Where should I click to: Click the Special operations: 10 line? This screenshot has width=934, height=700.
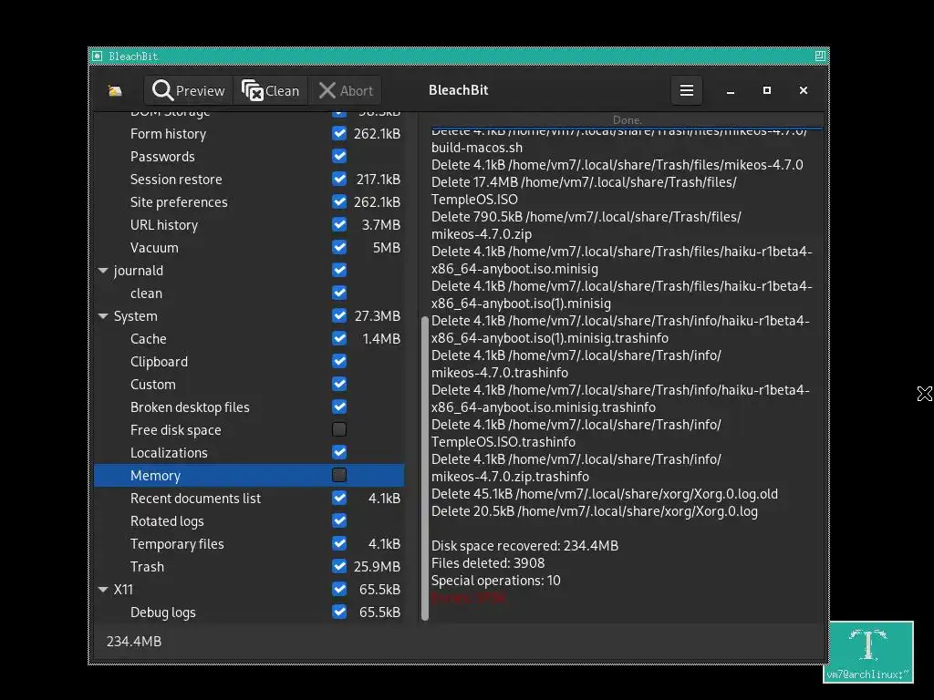point(495,580)
